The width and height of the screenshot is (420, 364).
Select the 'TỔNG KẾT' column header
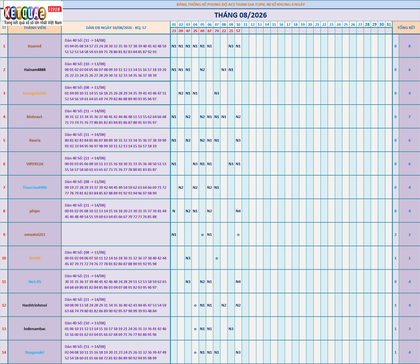pyautogui.click(x=406, y=28)
